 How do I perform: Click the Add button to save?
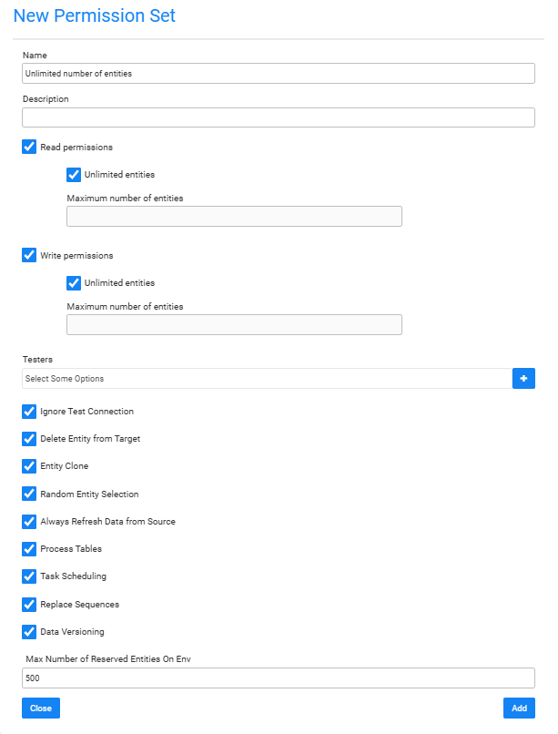[x=519, y=708]
